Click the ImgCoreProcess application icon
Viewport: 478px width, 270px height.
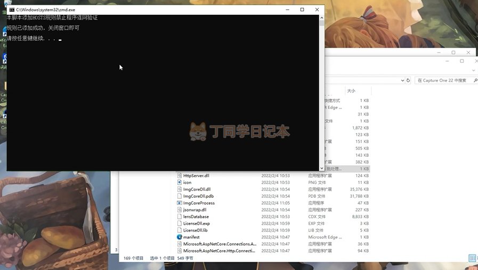(180, 203)
